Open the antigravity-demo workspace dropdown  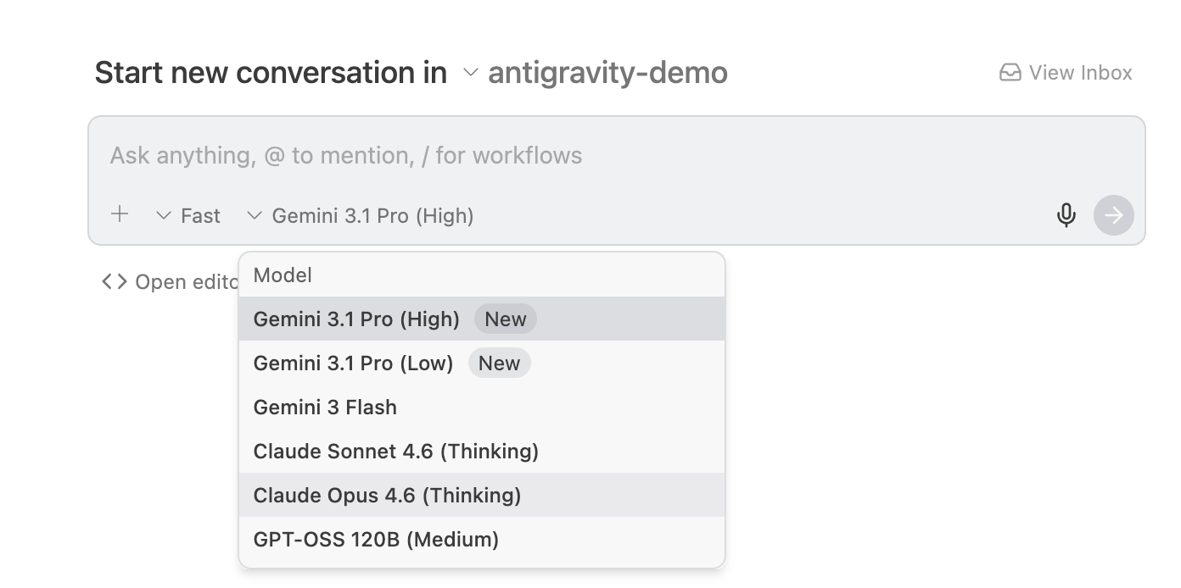tap(596, 73)
